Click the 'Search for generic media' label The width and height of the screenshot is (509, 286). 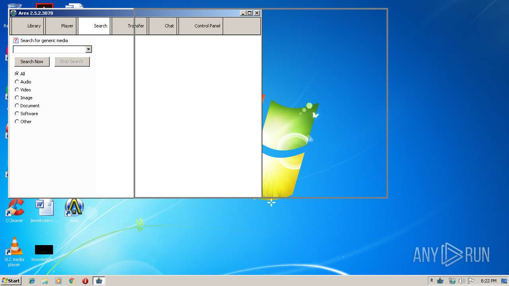44,41
